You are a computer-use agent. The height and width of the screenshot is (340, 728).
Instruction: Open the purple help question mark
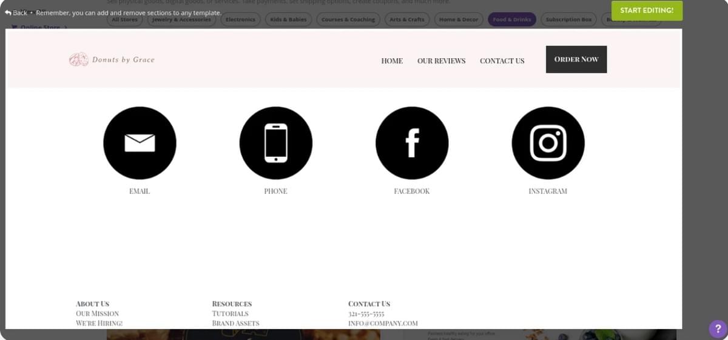pos(716,328)
